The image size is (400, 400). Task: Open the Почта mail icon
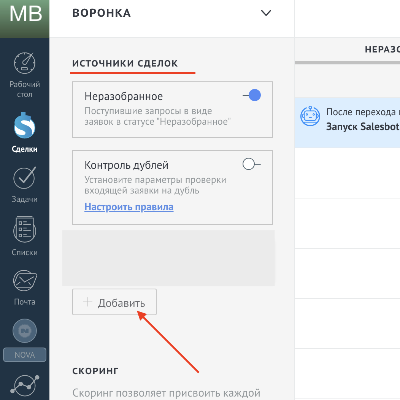24,281
